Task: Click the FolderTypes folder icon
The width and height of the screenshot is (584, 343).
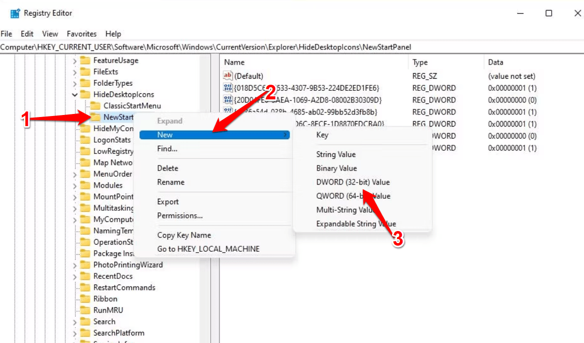Action: pyautogui.click(x=85, y=83)
